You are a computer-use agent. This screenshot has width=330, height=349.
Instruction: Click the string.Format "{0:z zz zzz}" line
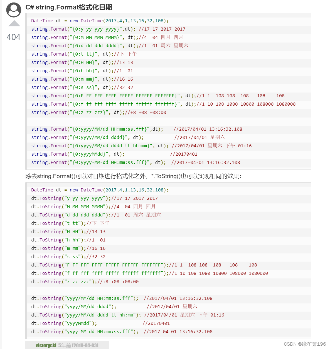(99, 113)
